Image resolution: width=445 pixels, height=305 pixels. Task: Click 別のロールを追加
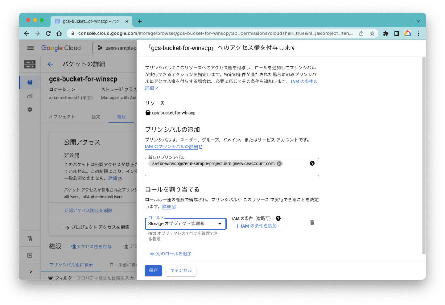(x=171, y=254)
